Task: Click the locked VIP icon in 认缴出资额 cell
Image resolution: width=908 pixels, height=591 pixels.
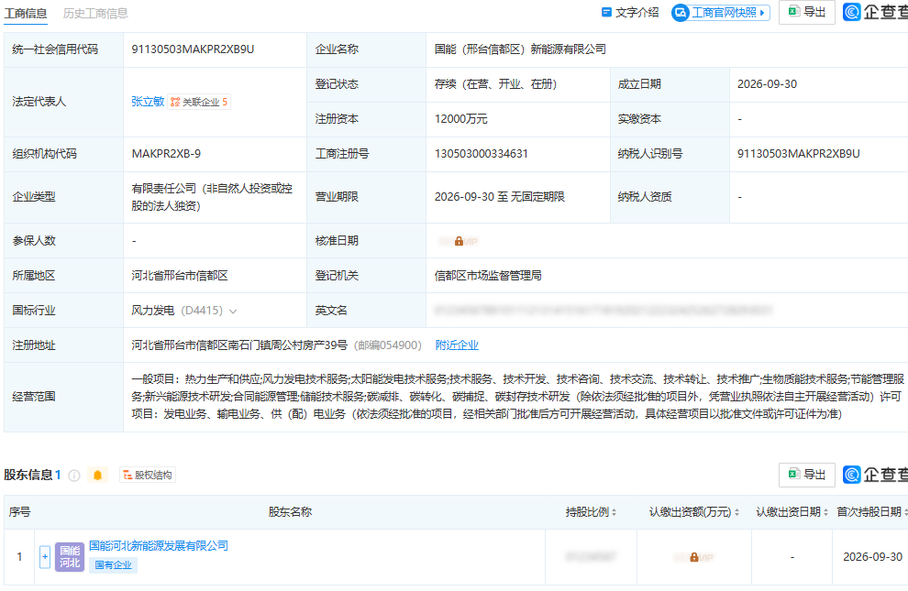Action: (693, 557)
